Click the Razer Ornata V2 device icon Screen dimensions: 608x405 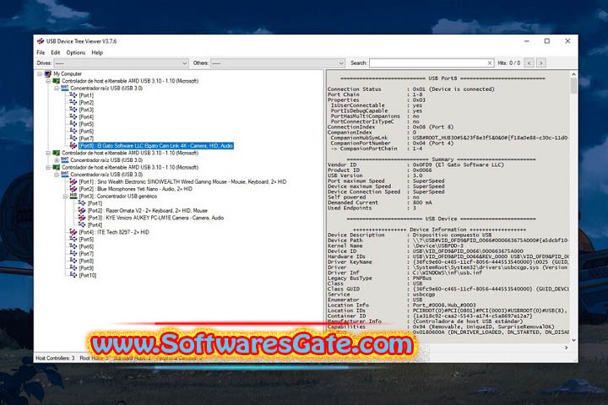point(82,210)
